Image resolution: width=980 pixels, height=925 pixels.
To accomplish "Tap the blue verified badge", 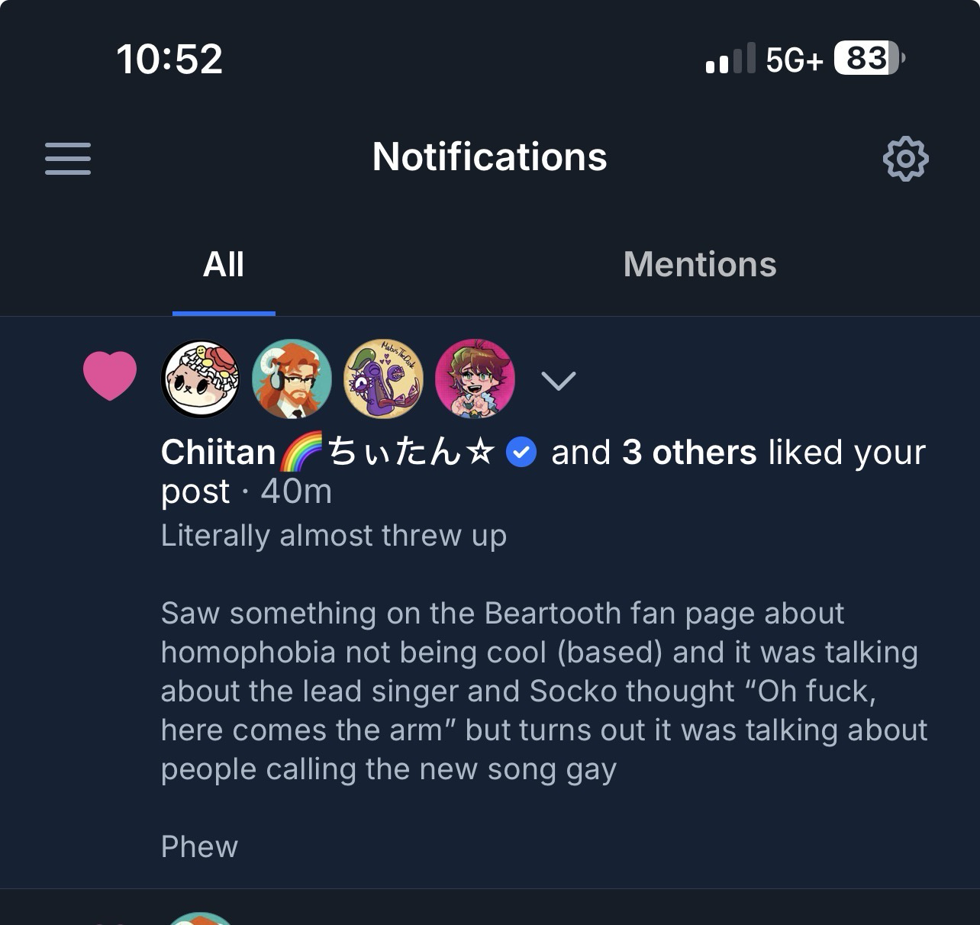I will pyautogui.click(x=522, y=453).
